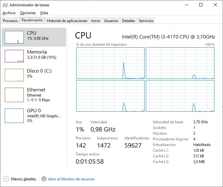Select the Ethernet graph icon
This screenshot has height=187, width=223.
pyautogui.click(x=14, y=95)
